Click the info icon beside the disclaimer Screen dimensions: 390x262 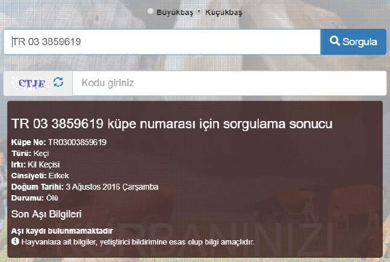[x=15, y=242]
